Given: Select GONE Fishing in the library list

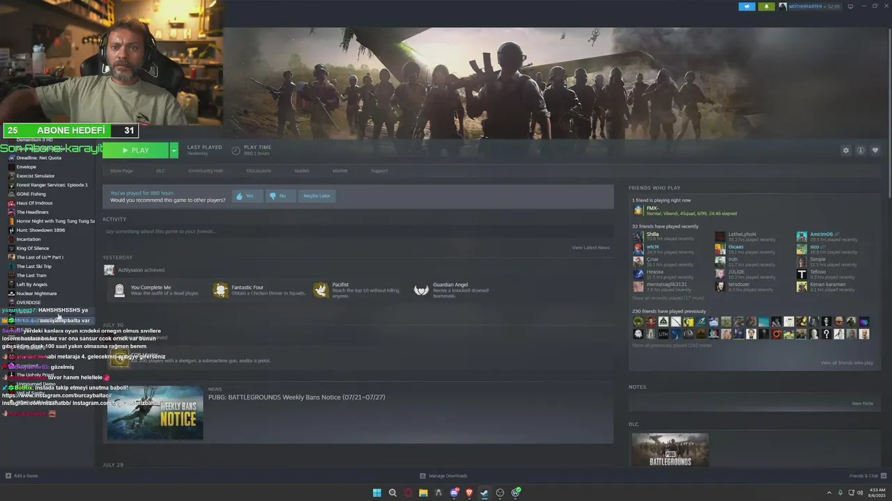Looking at the screenshot, I should 31,194.
